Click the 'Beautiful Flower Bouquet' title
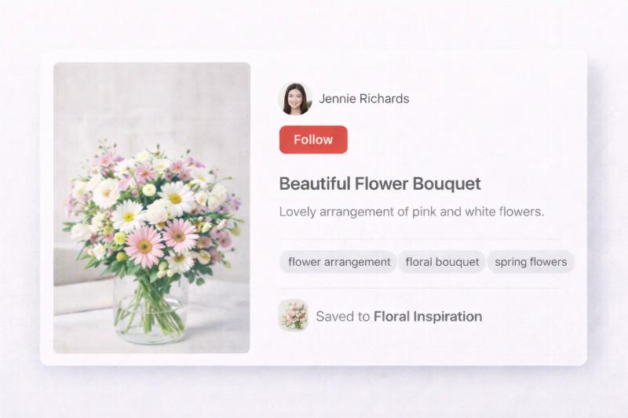Image resolution: width=628 pixels, height=418 pixels. (380, 184)
